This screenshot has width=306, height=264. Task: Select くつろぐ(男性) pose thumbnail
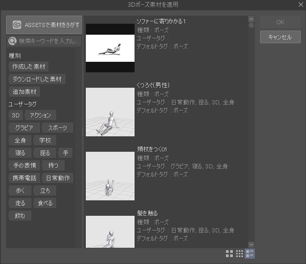click(110, 112)
